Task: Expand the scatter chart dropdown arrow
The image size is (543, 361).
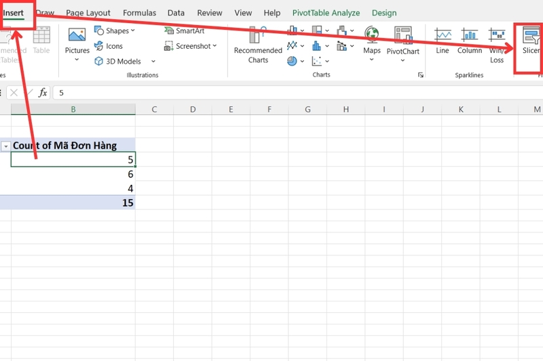Action: pos(327,61)
